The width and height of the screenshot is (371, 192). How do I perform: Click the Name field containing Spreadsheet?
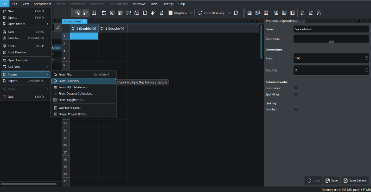pyautogui.click(x=331, y=29)
